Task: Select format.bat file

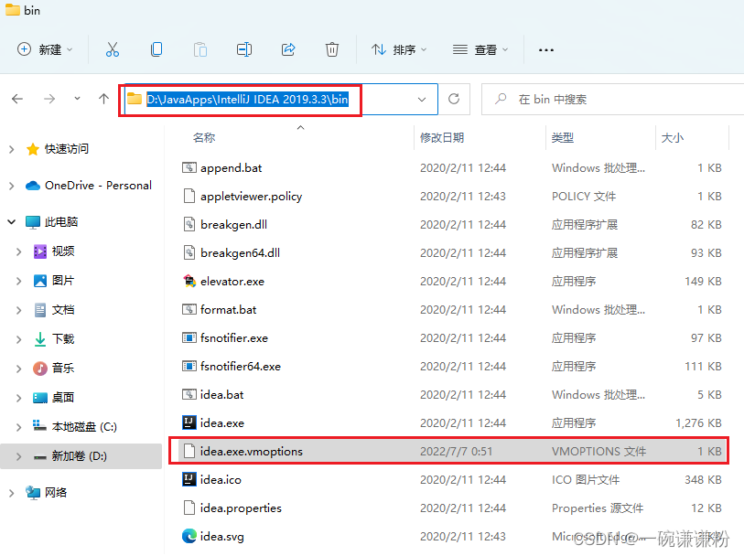Action: click(x=228, y=309)
